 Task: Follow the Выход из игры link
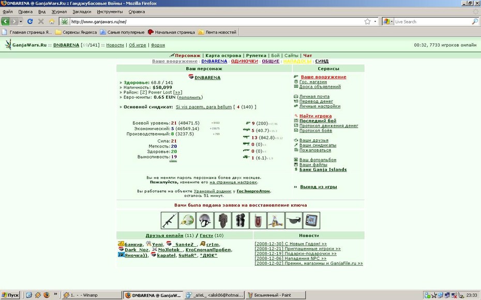[319, 187]
